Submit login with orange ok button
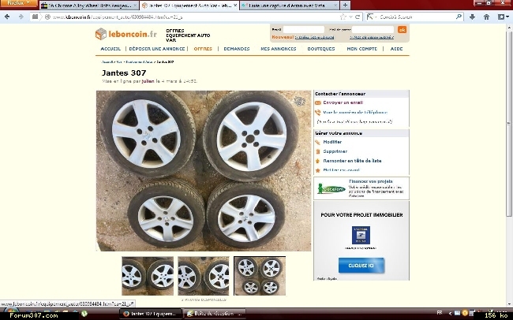The height and width of the screenshot is (320, 513). pos(402,29)
